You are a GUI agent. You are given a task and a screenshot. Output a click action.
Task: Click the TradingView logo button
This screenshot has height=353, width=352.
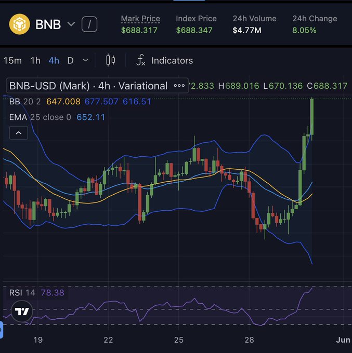click(22, 311)
